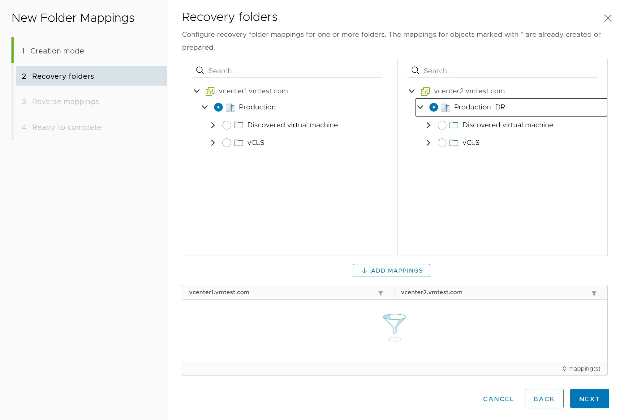Expand the left vCLS folder
The height and width of the screenshot is (420, 620).
(x=213, y=143)
